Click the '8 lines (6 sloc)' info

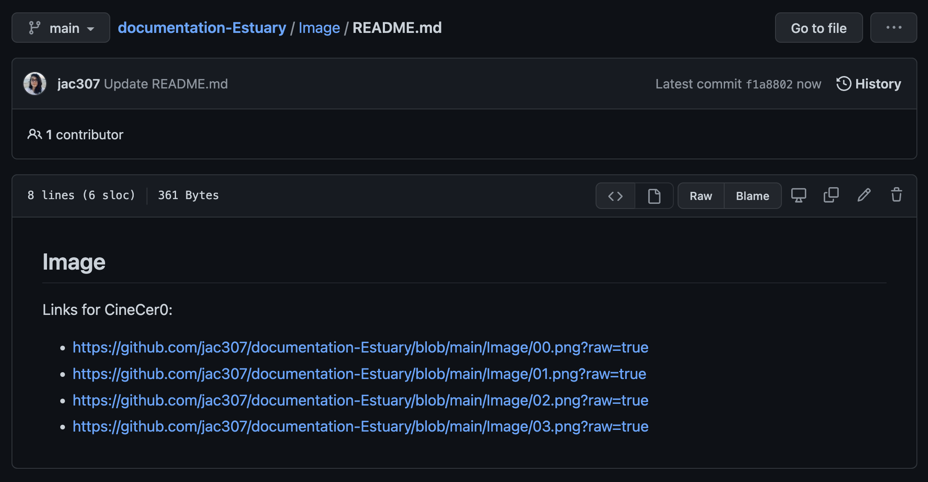click(81, 195)
